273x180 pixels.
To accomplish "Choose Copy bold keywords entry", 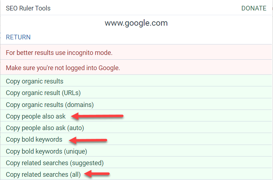I will (136, 139).
